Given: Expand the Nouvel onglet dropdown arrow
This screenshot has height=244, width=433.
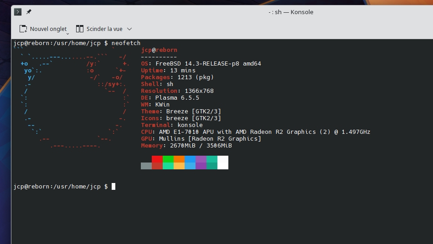Looking at the screenshot, I should 67,34.
